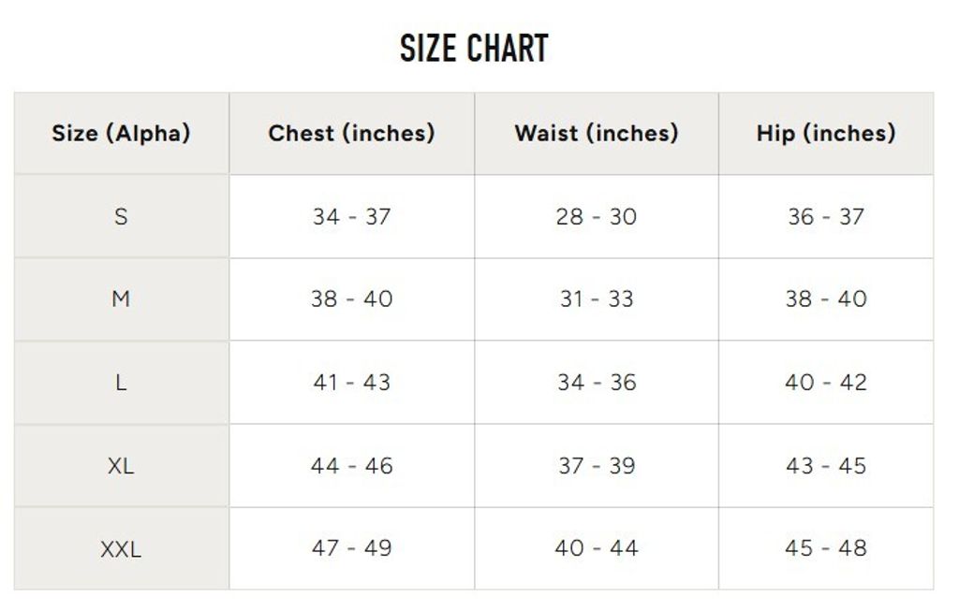Select hip measurement 40 - 42
The width and height of the screenshot is (959, 611).
coord(825,383)
